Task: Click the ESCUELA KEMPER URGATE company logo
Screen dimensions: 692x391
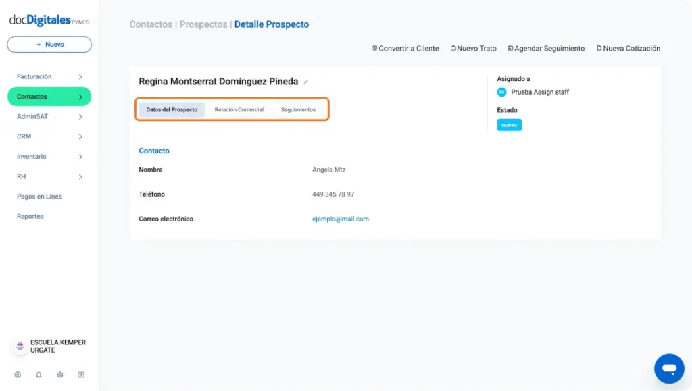Action: click(x=20, y=346)
